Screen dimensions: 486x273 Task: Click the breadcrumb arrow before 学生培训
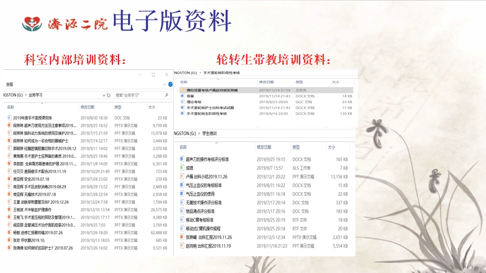pos(199,133)
